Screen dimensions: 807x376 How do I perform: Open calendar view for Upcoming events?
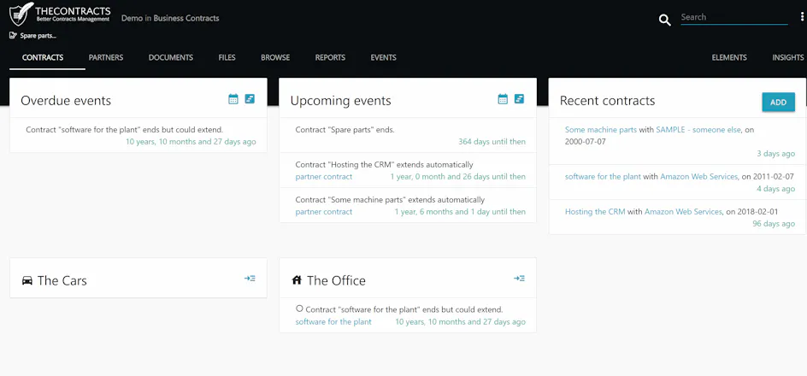(x=503, y=99)
